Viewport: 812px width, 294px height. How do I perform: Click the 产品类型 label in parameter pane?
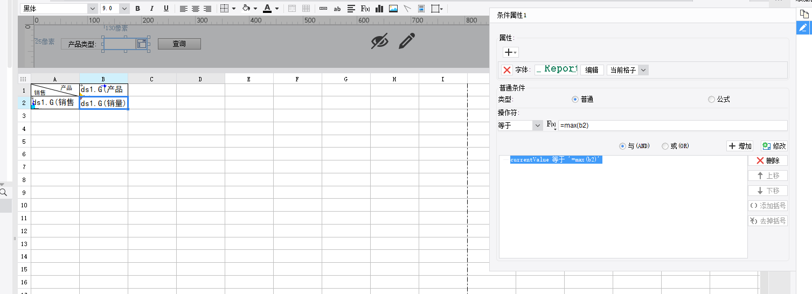pyautogui.click(x=81, y=44)
